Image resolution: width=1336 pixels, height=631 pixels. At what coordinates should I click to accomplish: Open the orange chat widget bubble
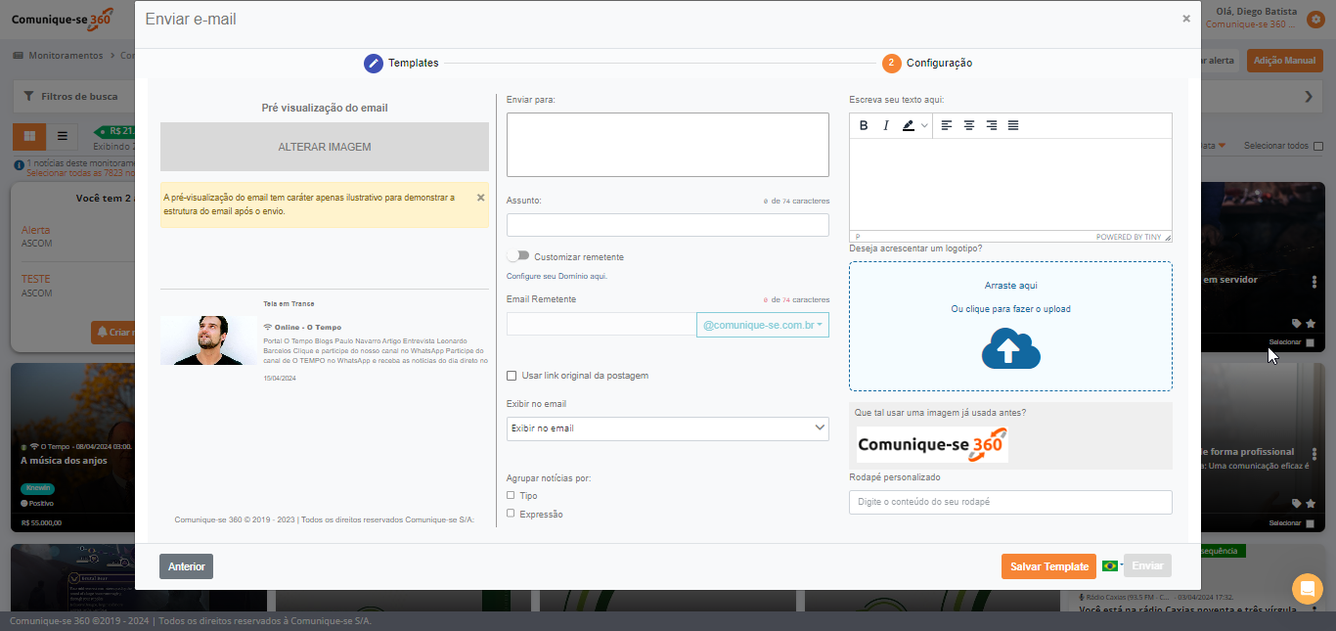(1308, 589)
